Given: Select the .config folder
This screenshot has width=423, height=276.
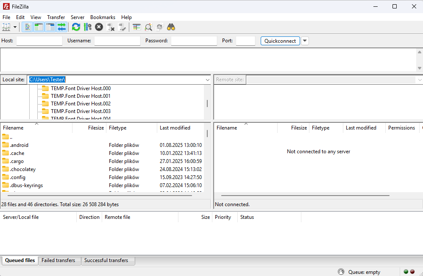Looking at the screenshot, I should pyautogui.click(x=103, y=177).
